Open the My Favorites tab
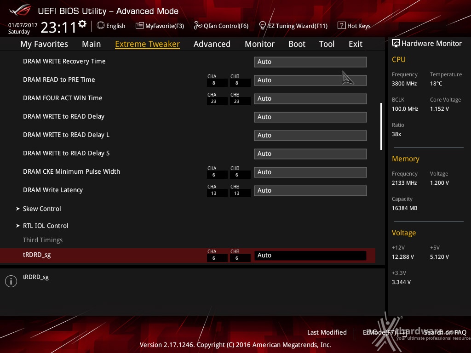 click(44, 44)
